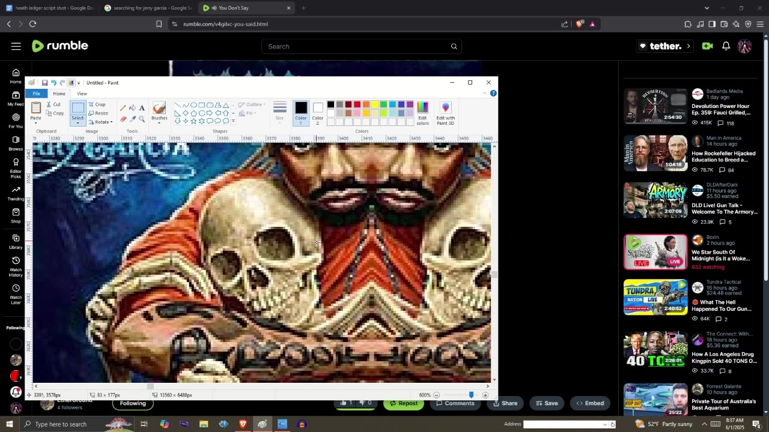Select the Eraser tool in Paint

coord(123,119)
